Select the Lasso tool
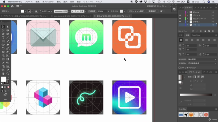 [x=7, y=30]
